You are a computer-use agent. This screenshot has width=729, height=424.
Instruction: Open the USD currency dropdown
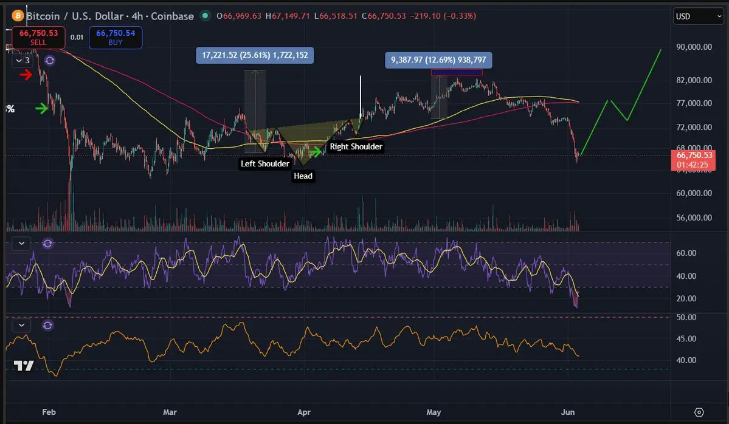tap(699, 16)
